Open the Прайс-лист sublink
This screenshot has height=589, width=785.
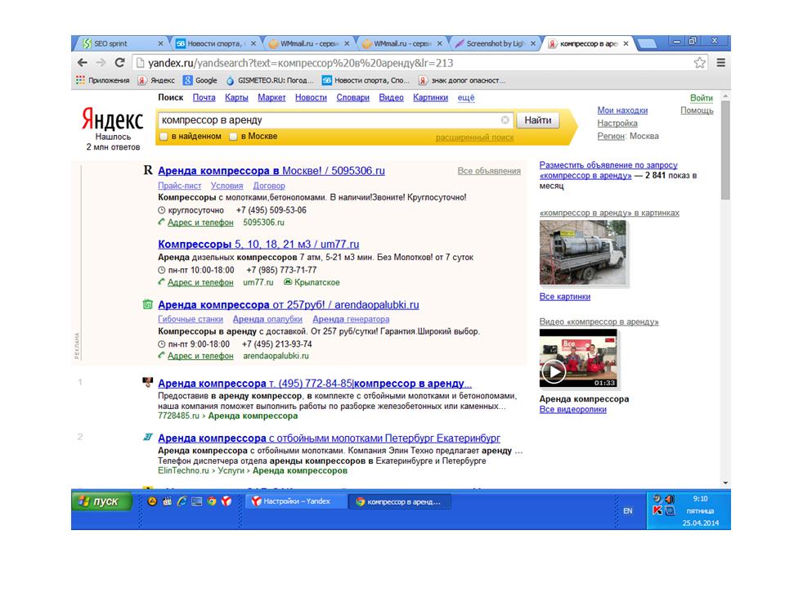pos(180,186)
